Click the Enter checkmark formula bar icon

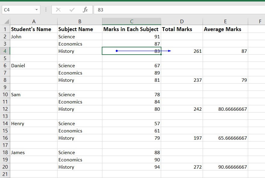[x=72, y=10]
